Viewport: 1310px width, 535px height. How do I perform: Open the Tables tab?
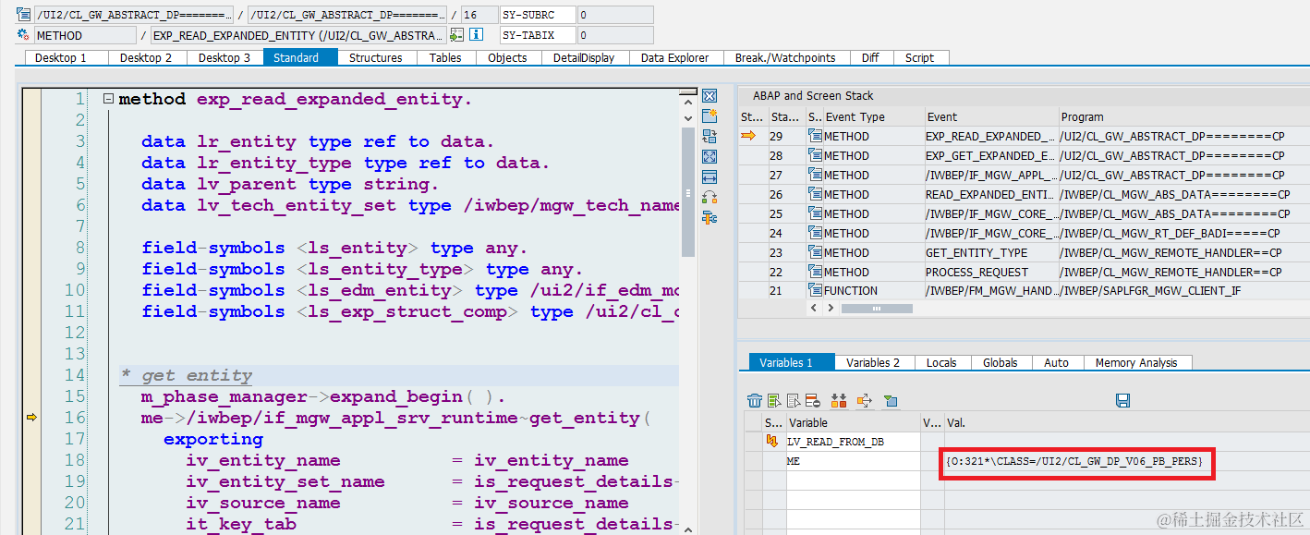click(445, 57)
